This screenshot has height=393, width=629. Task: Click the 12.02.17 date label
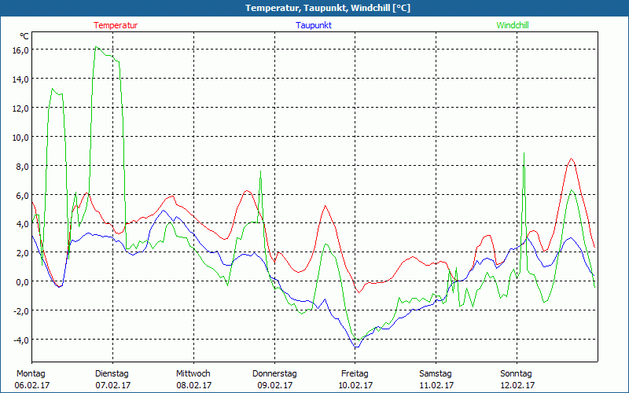[x=517, y=385]
